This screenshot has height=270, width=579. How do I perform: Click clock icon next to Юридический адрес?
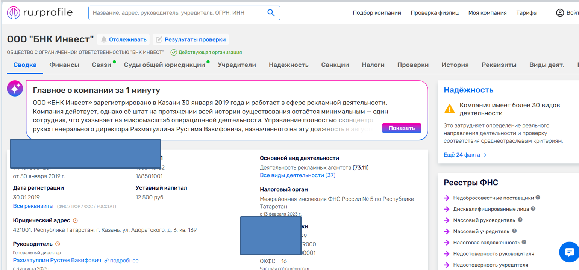click(x=75, y=220)
